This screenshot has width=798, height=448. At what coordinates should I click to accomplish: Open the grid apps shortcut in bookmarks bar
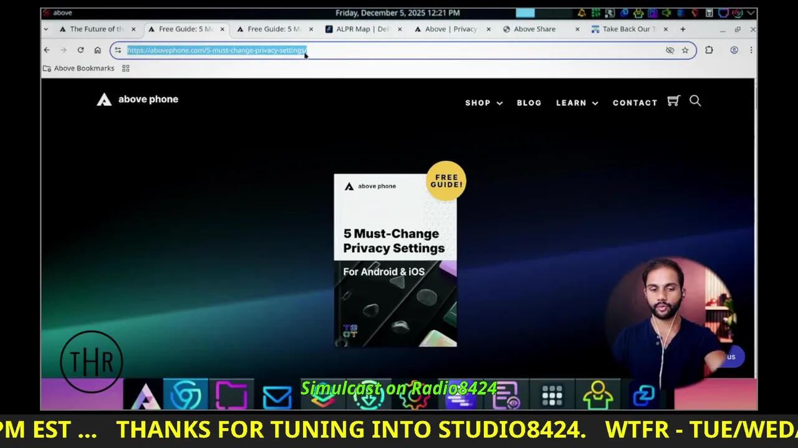coord(125,68)
